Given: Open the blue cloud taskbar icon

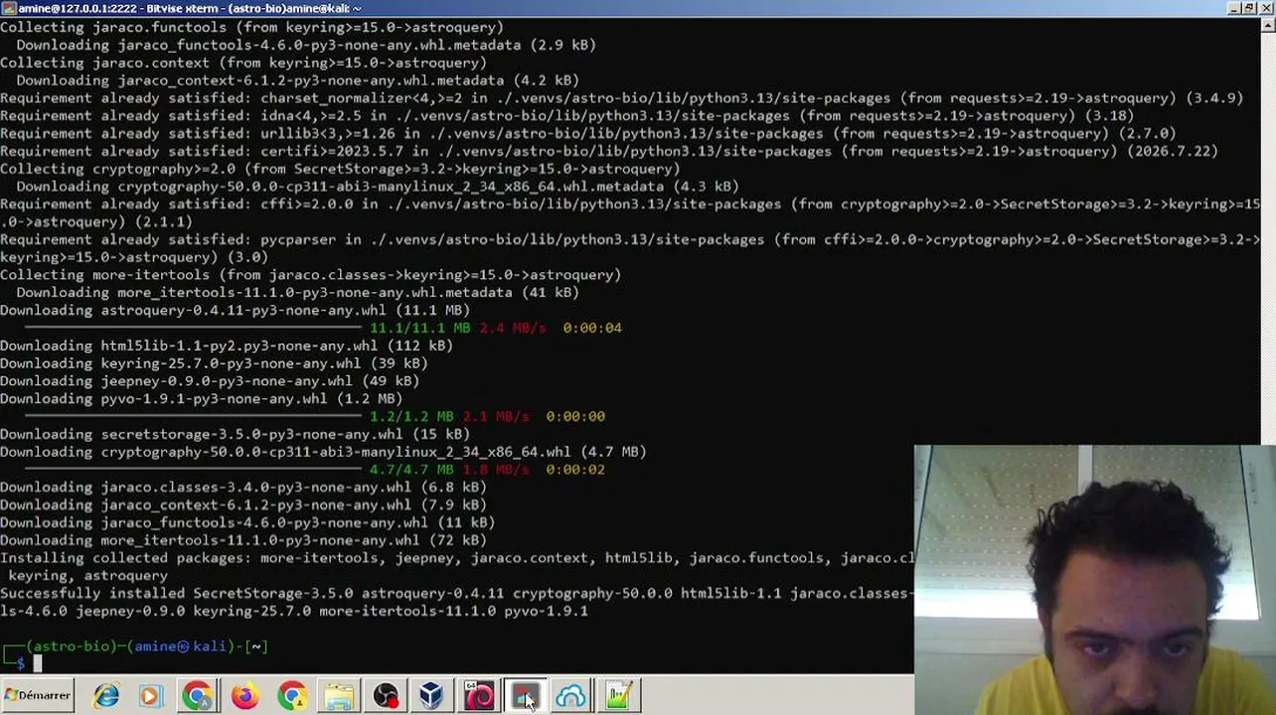Looking at the screenshot, I should coord(571,696).
